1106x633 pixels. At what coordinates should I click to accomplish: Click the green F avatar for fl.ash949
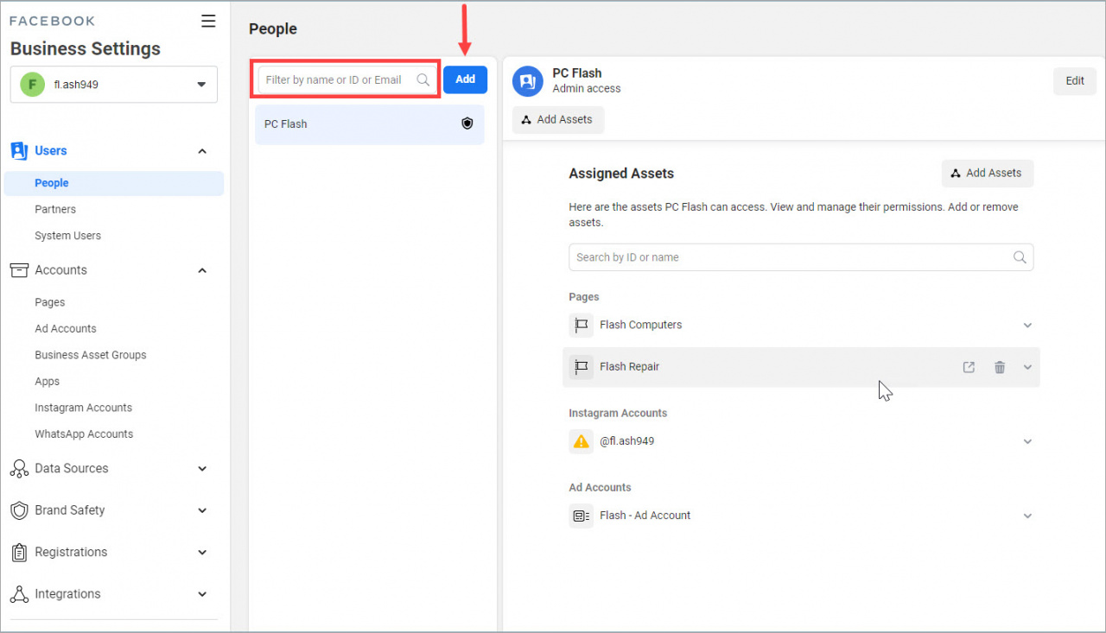tap(32, 85)
